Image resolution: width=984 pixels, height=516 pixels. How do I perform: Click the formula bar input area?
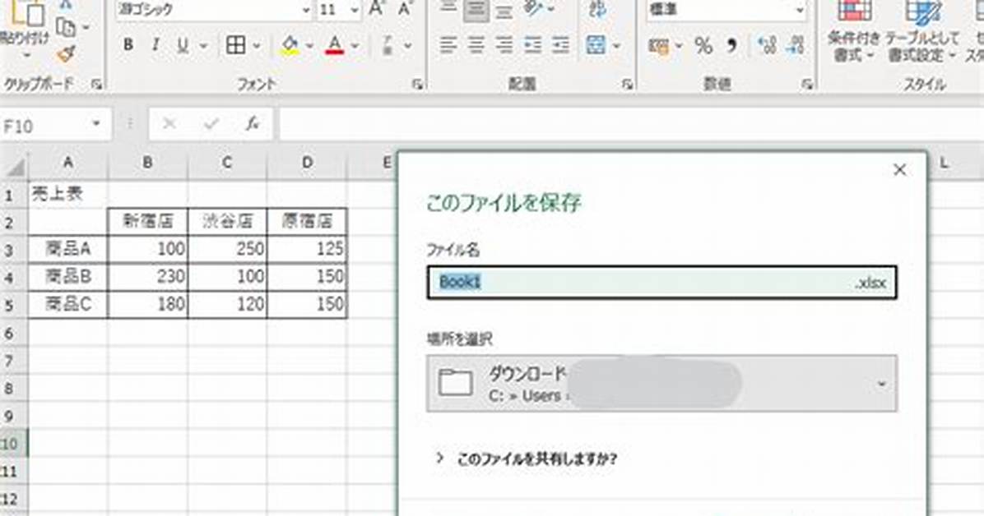pos(631,124)
